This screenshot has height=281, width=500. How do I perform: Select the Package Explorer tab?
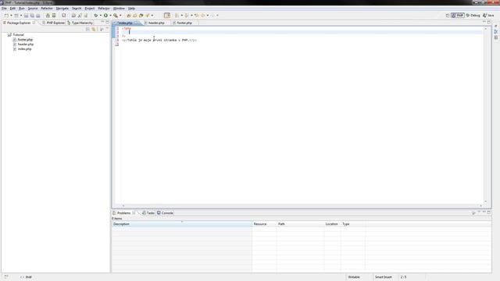[x=19, y=23]
